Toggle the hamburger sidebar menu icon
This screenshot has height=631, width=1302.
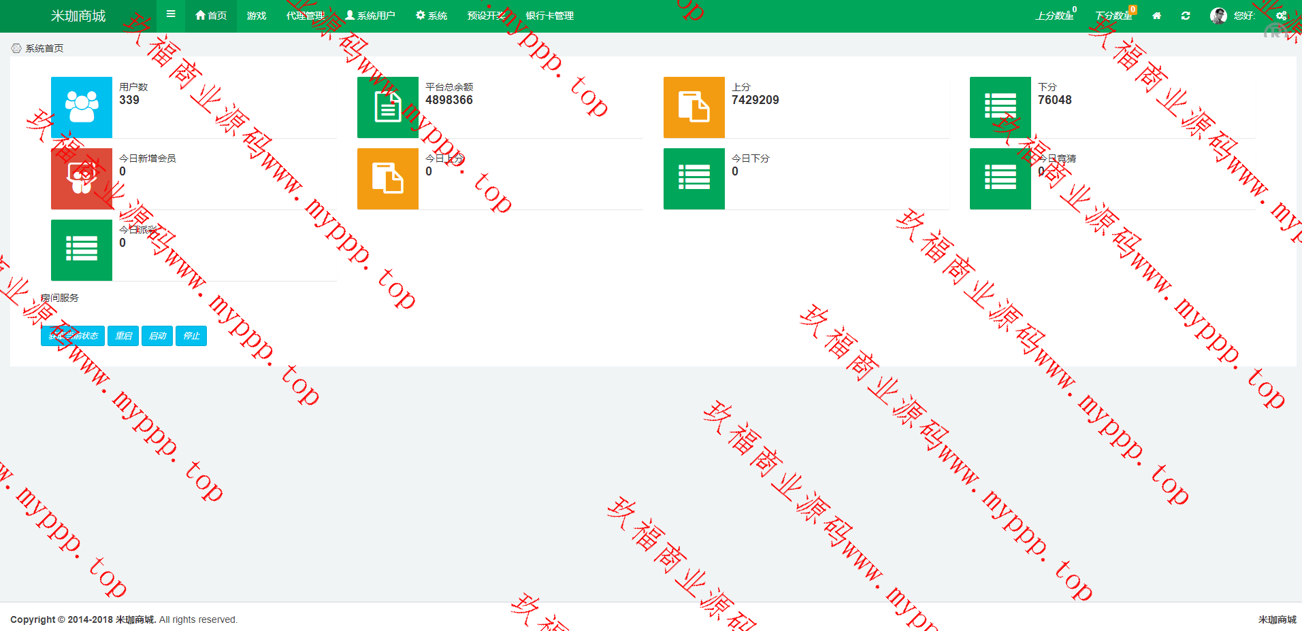tap(171, 14)
